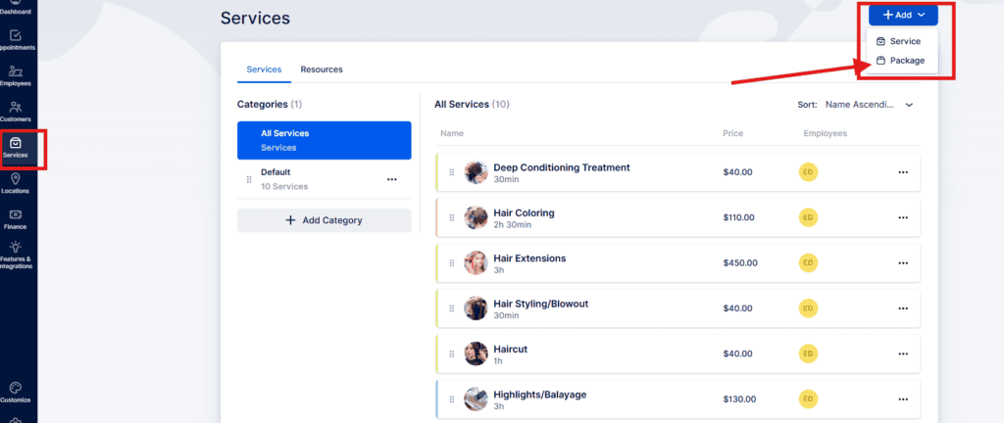Open the Customize section
This screenshot has width=1004, height=423.
click(17, 393)
